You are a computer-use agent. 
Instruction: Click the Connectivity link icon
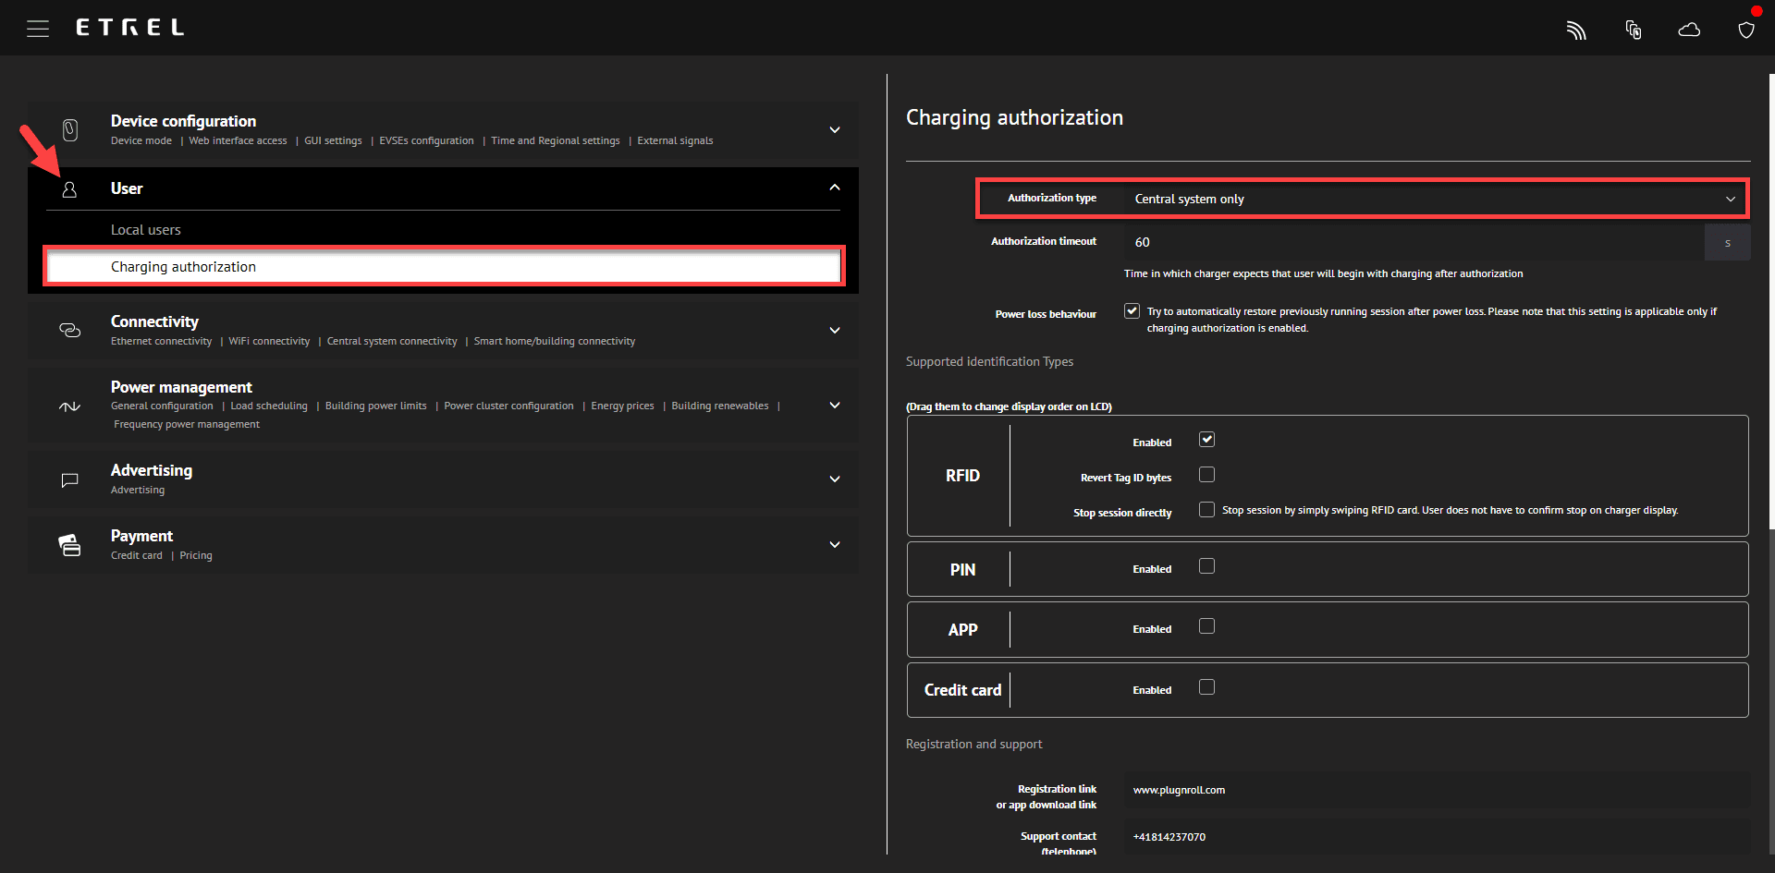pos(70,331)
